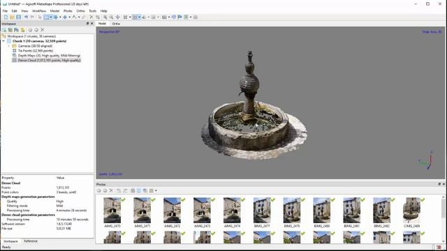This screenshot has height=251, width=447.
Task: Select the Navigation arrow tool
Action: coord(40,17)
